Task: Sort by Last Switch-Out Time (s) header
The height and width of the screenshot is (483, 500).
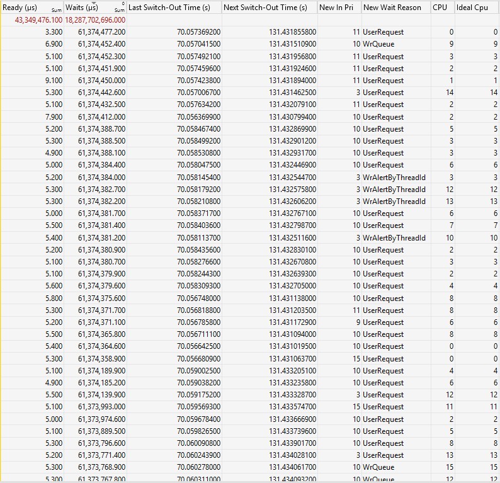Action: (x=174, y=8)
